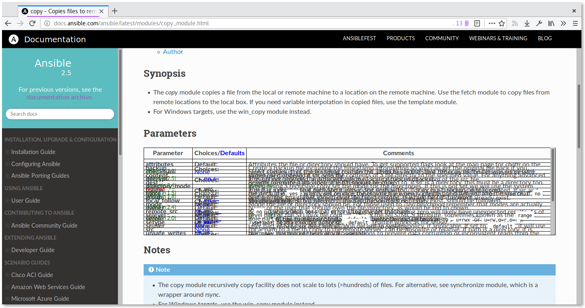Viewport: 585px width, 308px height.
Task: Click the Notes section heading
Action: [157, 250]
